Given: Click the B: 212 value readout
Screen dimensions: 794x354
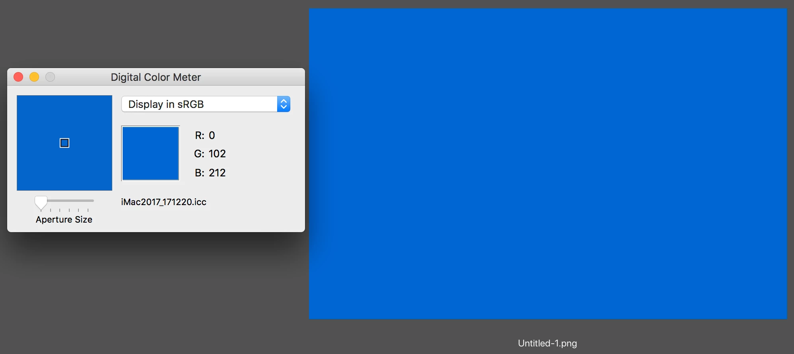Looking at the screenshot, I should [210, 173].
